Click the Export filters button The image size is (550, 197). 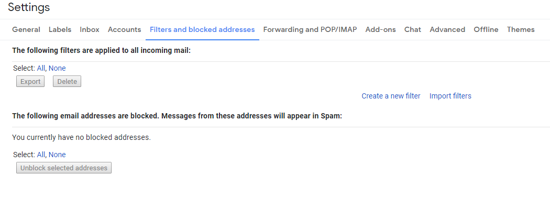coord(30,81)
